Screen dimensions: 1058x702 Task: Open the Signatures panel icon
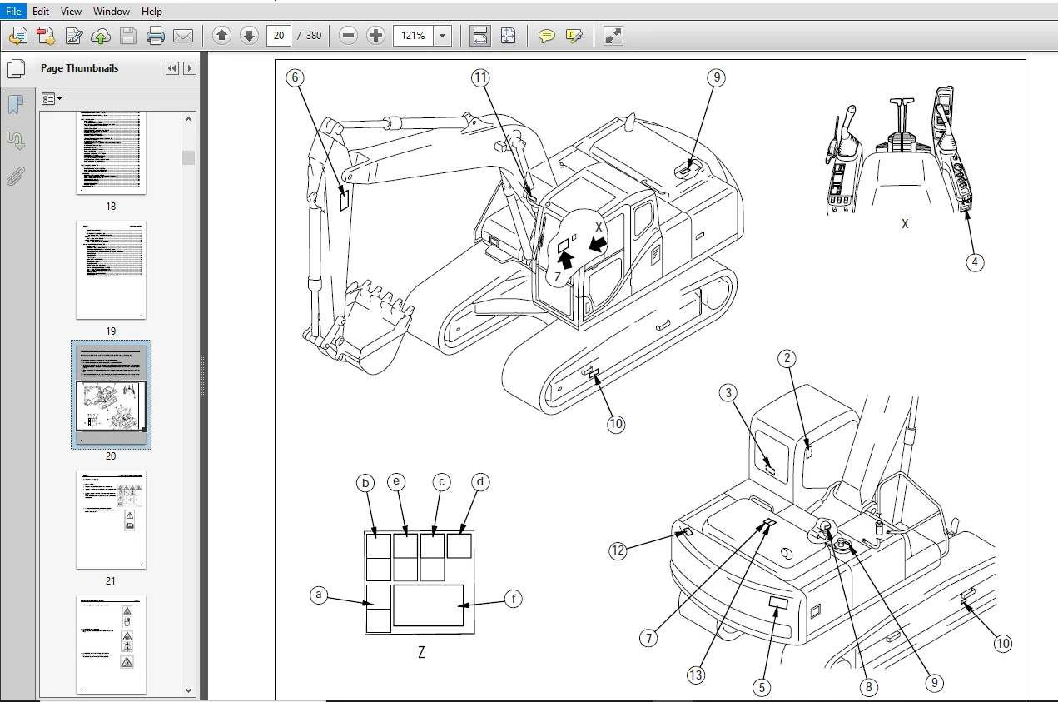pos(15,140)
